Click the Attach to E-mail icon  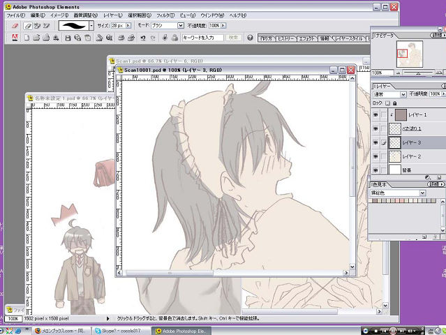pyautogui.click(x=99, y=38)
